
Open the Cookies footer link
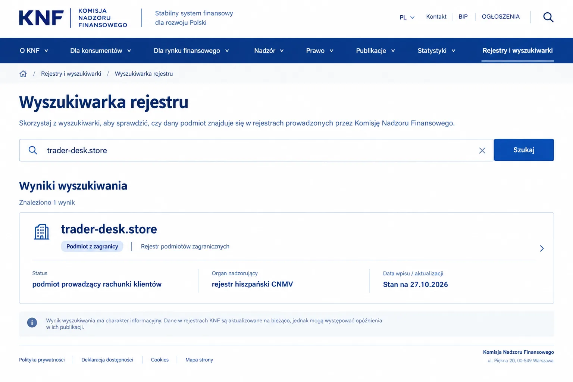(x=160, y=360)
